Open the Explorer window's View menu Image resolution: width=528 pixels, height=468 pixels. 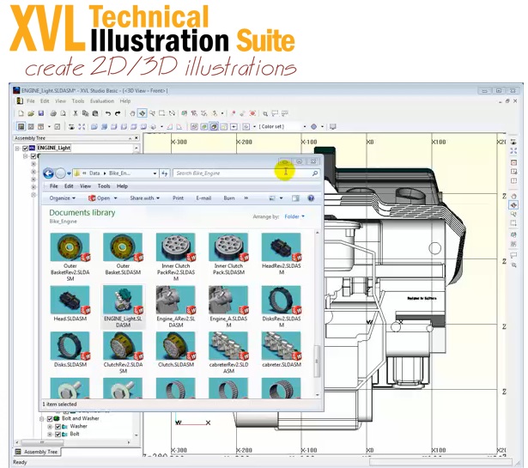85,186
